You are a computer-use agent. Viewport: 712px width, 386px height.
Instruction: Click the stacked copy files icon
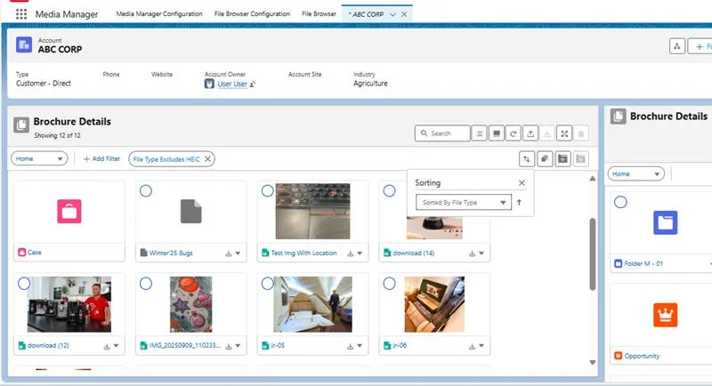point(545,158)
